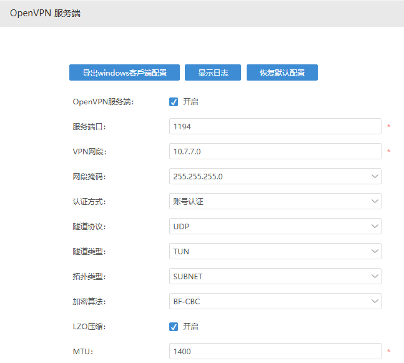Viewport: 404px width, 363px height.
Task: Select the MTU input showing 1400
Action: point(275,351)
